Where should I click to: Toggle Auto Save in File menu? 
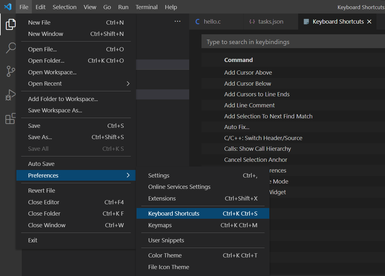76,164
